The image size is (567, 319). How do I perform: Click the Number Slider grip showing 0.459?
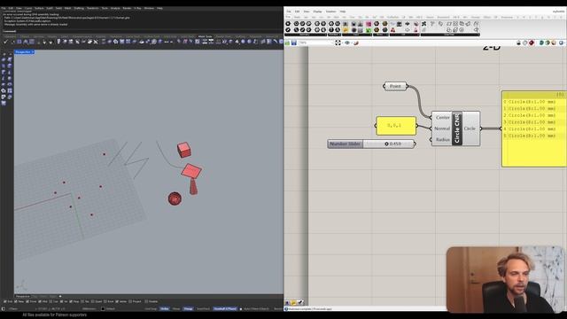pyautogui.click(x=386, y=144)
